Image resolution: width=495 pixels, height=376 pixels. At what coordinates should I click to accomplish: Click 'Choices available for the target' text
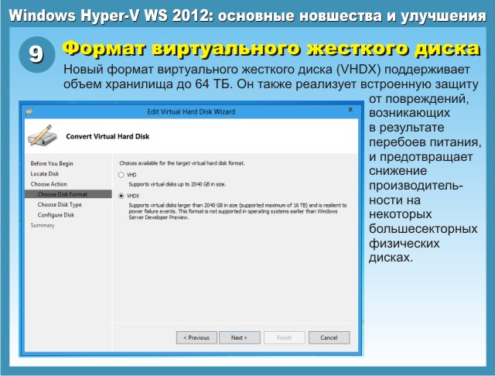click(182, 163)
